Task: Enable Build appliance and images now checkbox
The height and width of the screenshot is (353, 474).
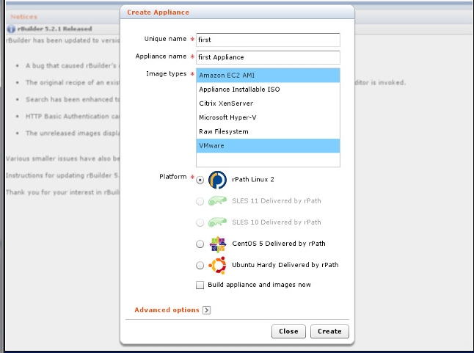Action: [200, 285]
